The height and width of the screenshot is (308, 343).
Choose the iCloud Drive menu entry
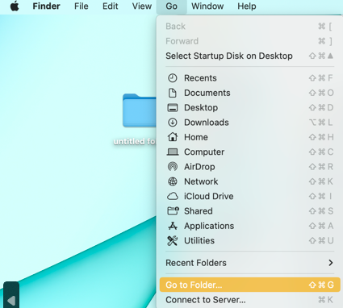point(249,197)
